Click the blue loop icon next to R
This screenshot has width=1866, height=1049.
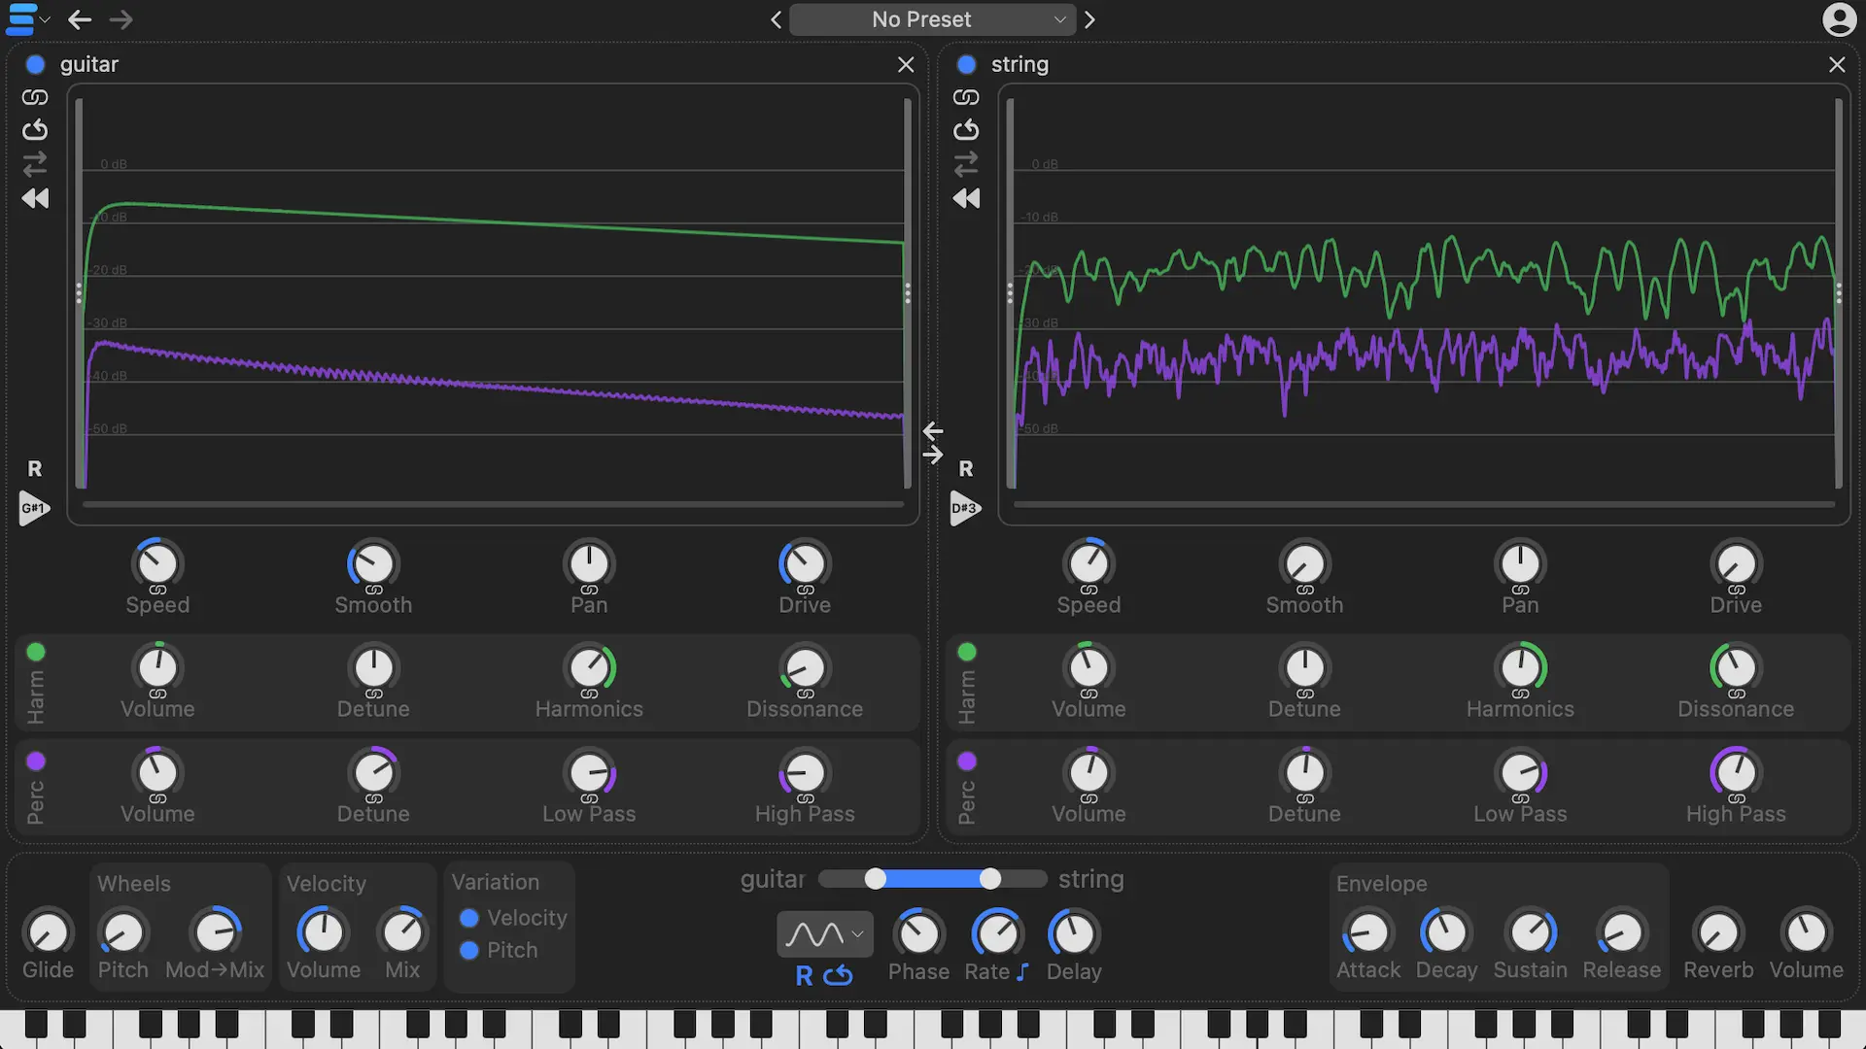click(x=838, y=975)
